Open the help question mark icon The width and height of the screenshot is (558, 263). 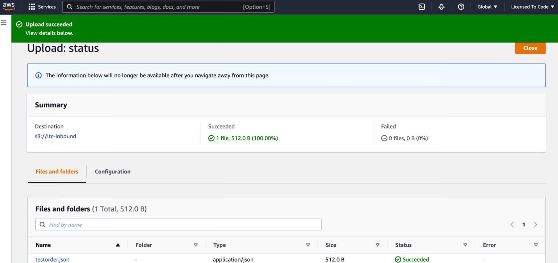coord(461,7)
